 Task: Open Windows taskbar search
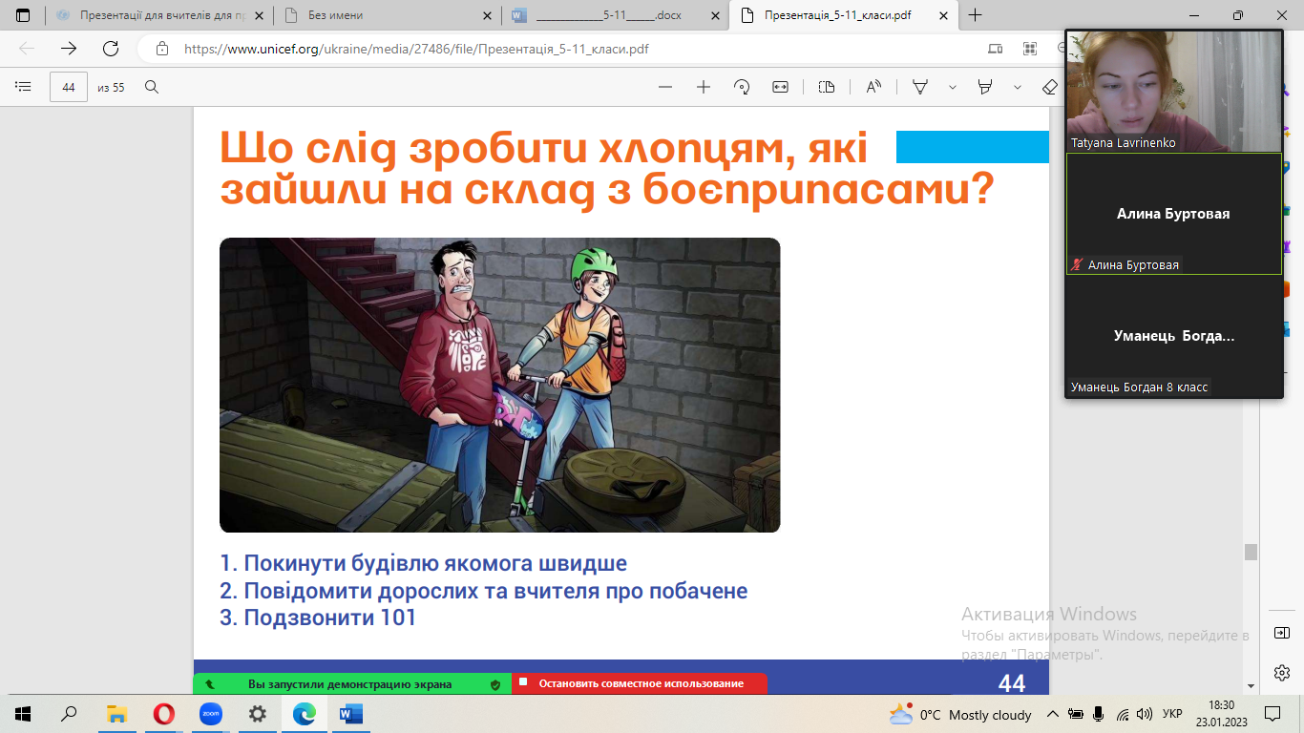pyautogui.click(x=69, y=714)
